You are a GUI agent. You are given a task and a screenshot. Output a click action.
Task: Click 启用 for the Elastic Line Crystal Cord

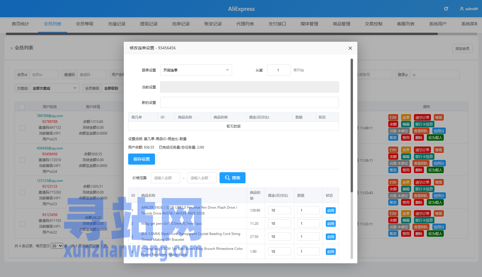(331, 237)
